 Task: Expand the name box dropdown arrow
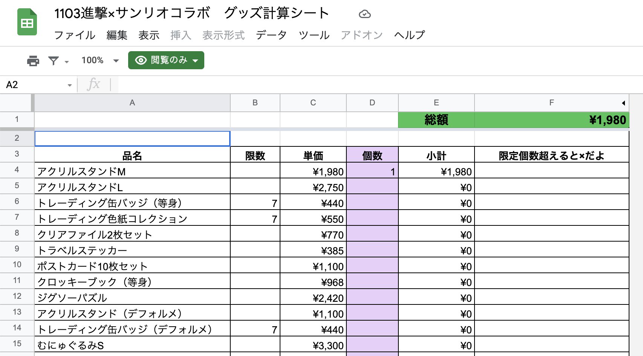tap(70, 85)
